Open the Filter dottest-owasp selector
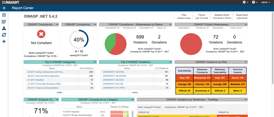The image size is (274, 117). pos(184,16)
